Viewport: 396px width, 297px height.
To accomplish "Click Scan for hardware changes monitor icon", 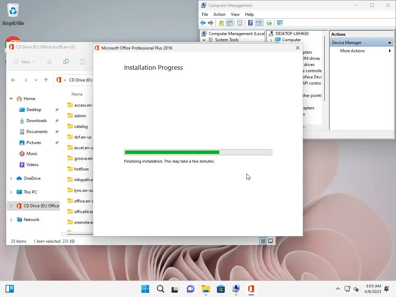I will coord(279,23).
